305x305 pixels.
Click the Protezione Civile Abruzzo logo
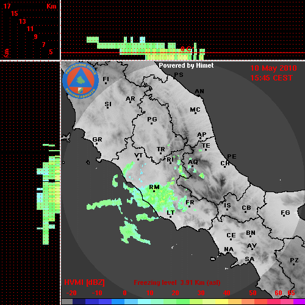81,81
